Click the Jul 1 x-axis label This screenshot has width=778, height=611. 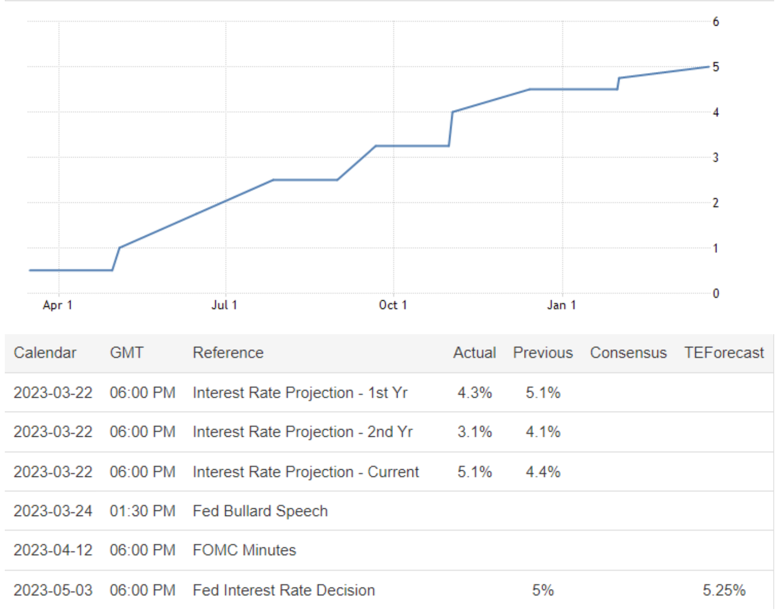(224, 305)
